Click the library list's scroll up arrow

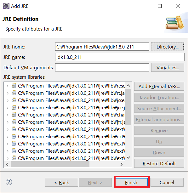coord(128,85)
